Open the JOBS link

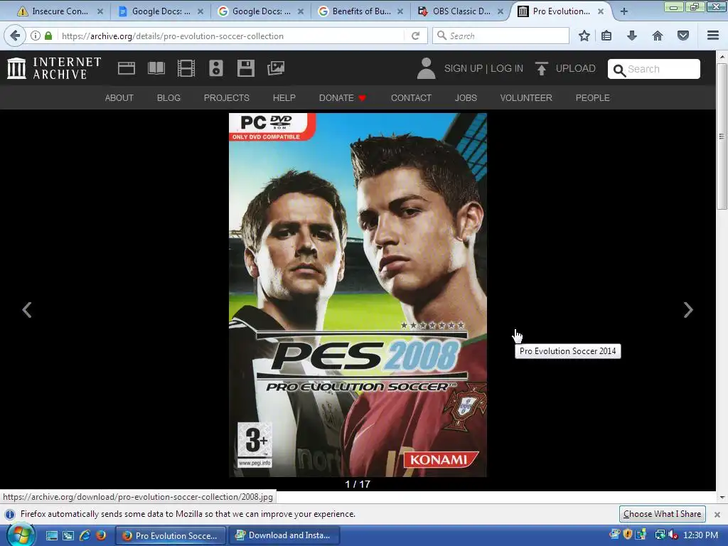[466, 98]
